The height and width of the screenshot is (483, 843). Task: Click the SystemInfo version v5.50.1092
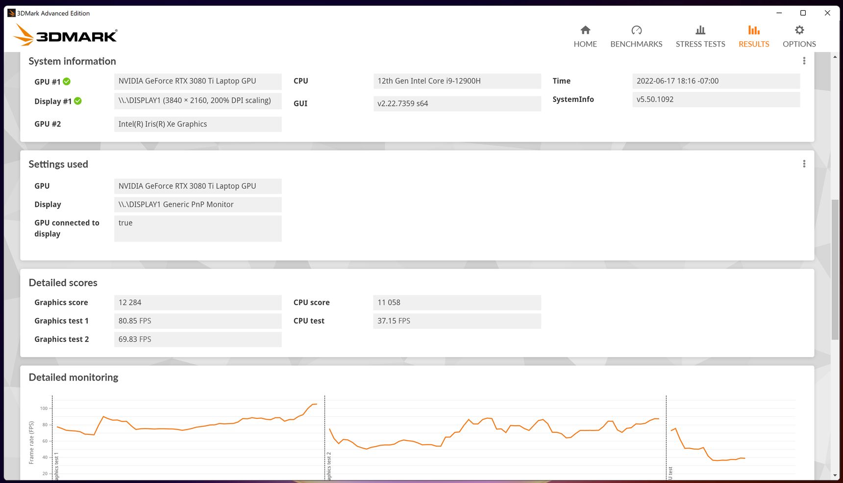[x=716, y=99]
